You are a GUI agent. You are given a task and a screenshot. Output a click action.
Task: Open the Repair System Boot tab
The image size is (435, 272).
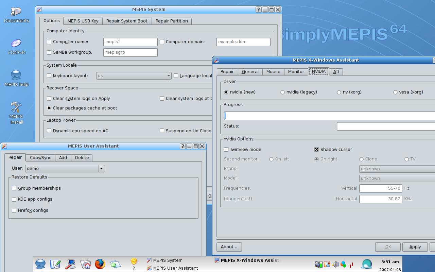(x=127, y=21)
